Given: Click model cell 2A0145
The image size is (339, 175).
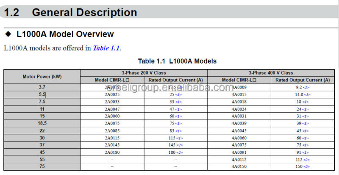Looking at the screenshot, I should coord(112,145).
